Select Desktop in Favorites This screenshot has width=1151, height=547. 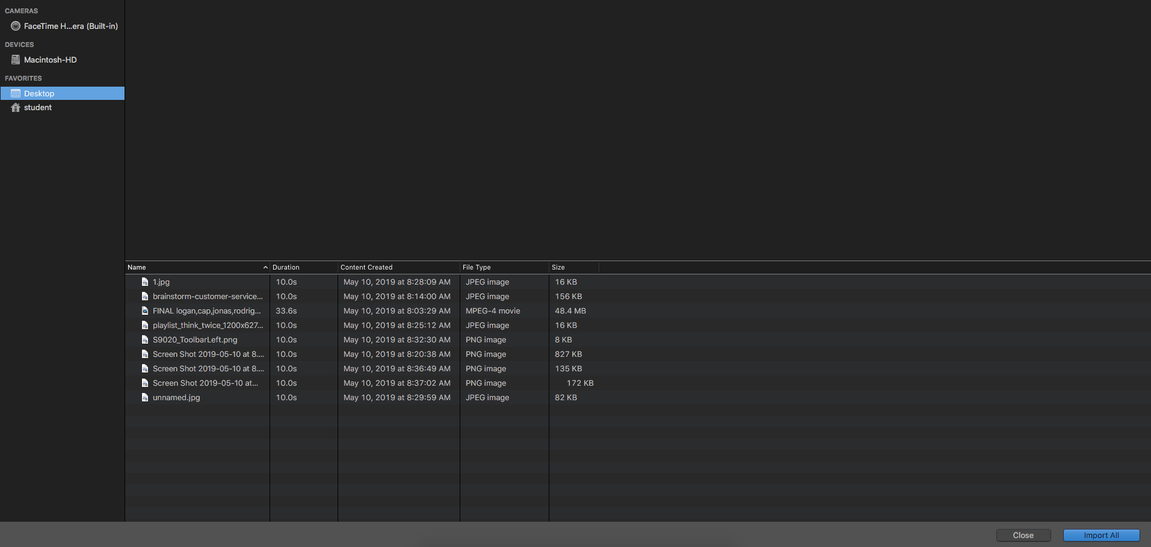pyautogui.click(x=63, y=93)
